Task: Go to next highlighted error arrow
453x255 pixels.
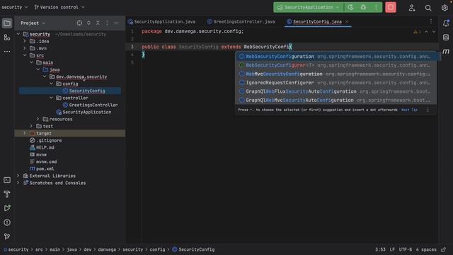Action: tap(434, 32)
